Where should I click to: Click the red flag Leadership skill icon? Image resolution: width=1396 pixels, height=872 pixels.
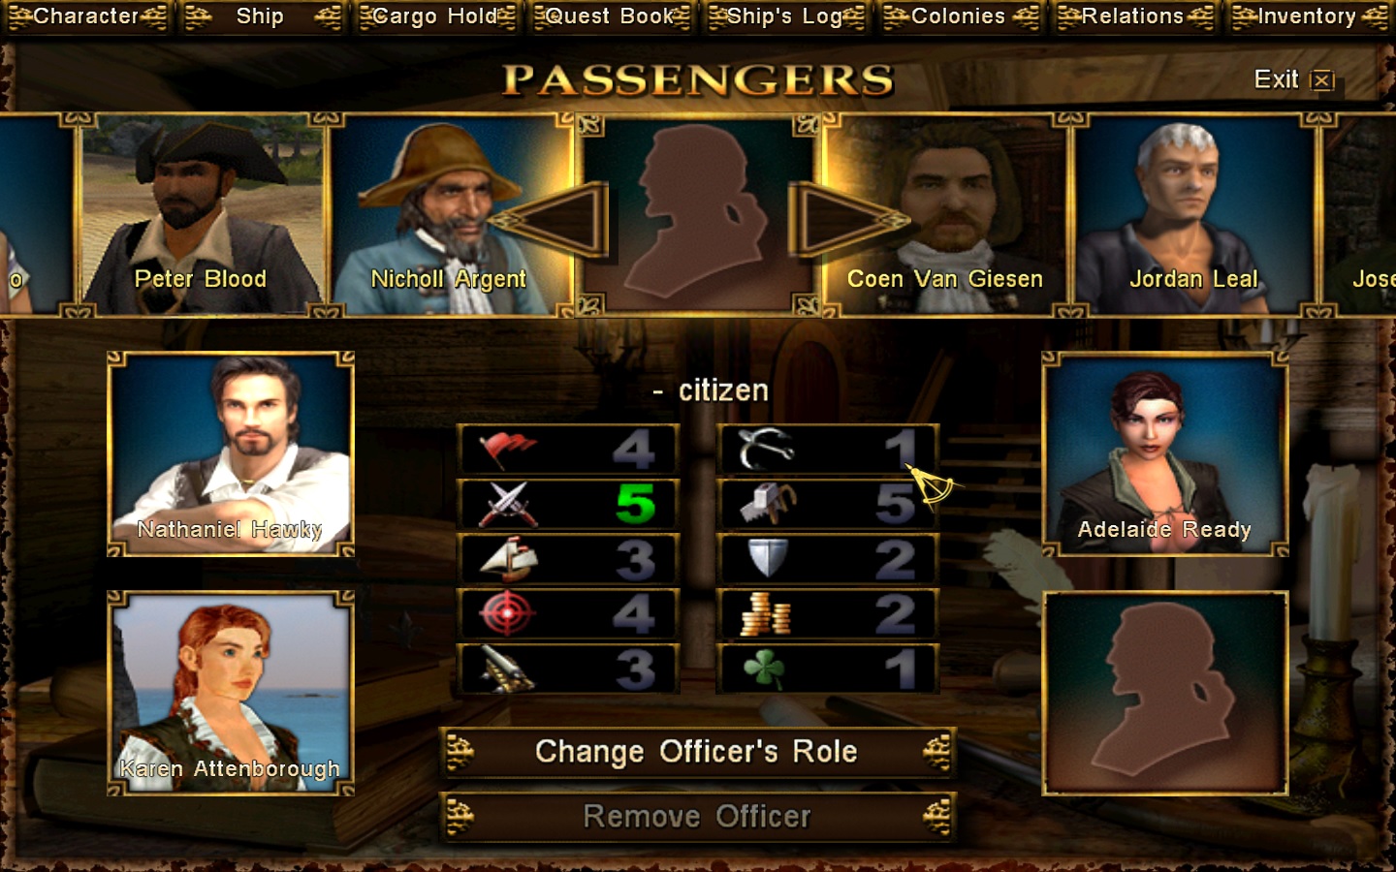pyautogui.click(x=508, y=450)
